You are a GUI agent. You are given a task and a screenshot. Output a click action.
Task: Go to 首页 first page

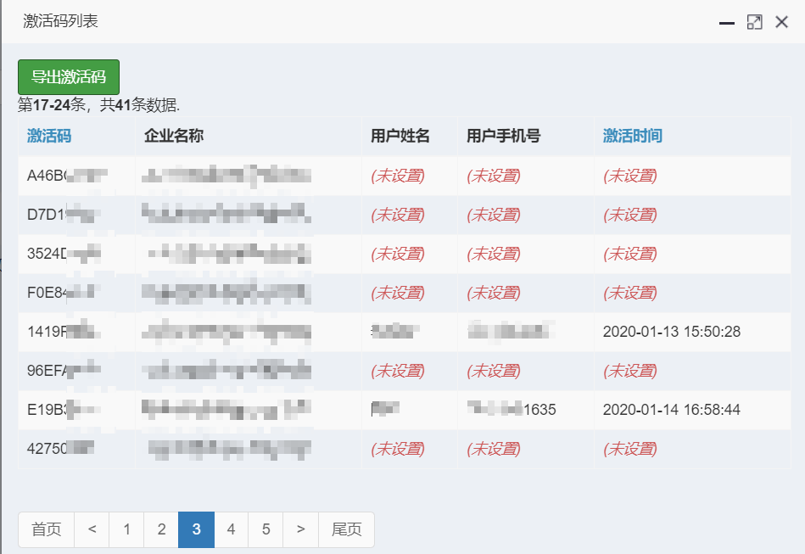tap(46, 529)
